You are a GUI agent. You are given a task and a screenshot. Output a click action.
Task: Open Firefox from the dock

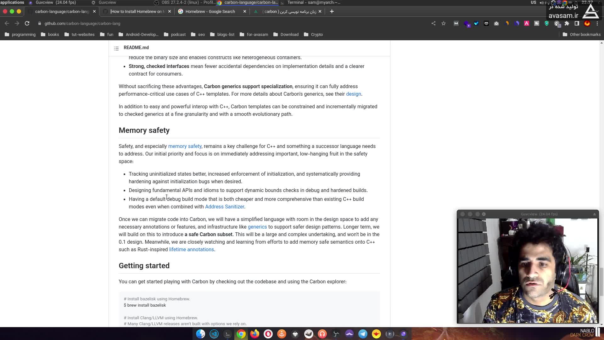[x=254, y=334]
